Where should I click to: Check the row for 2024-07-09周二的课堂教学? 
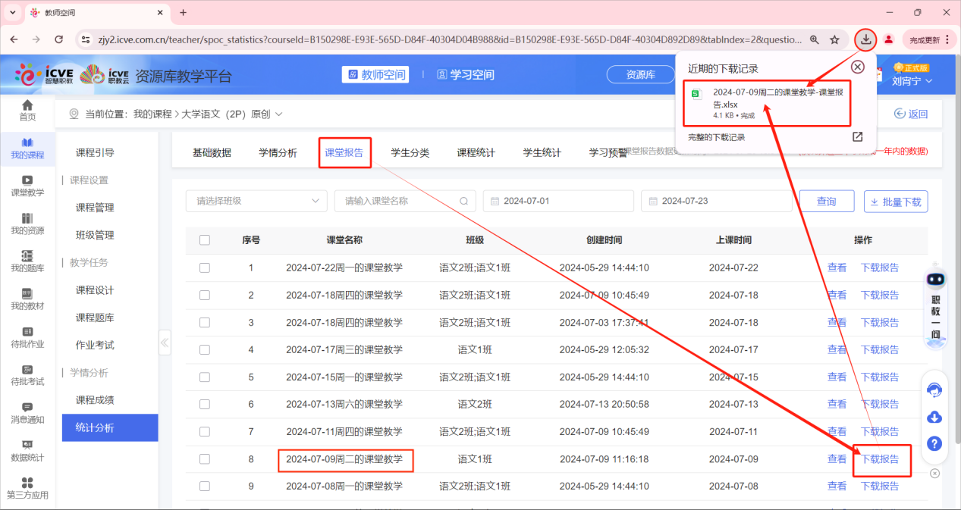pyautogui.click(x=204, y=458)
